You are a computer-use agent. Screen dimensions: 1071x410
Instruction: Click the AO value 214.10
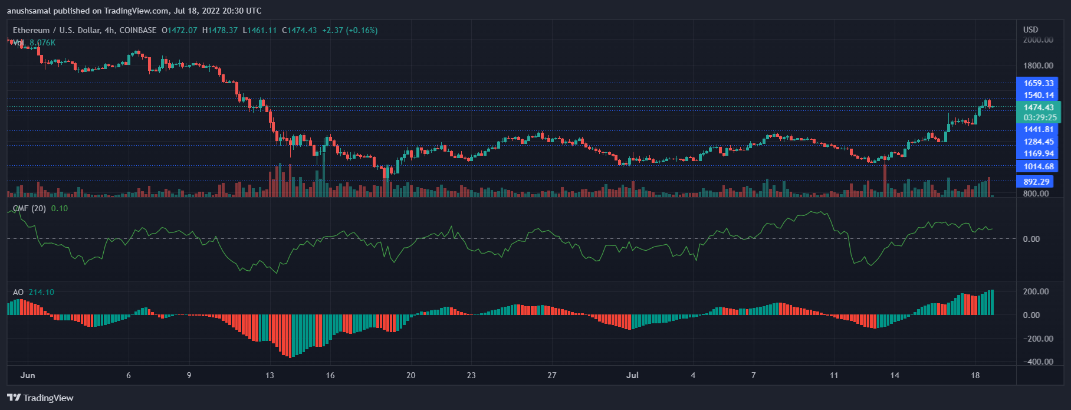pyautogui.click(x=41, y=292)
